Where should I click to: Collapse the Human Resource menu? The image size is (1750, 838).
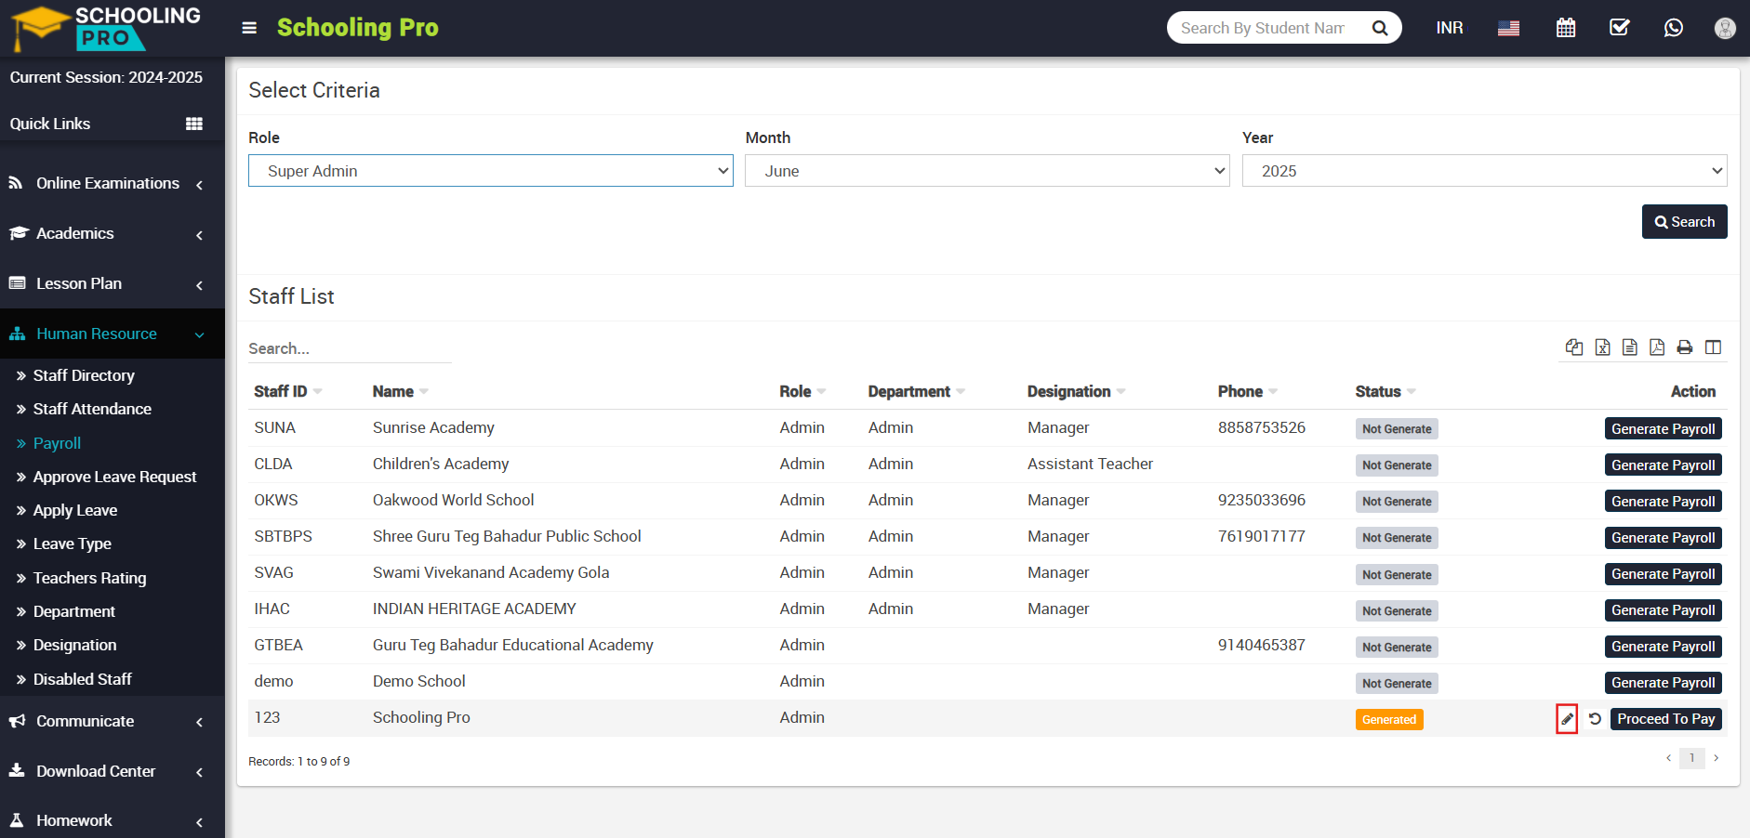tap(113, 334)
